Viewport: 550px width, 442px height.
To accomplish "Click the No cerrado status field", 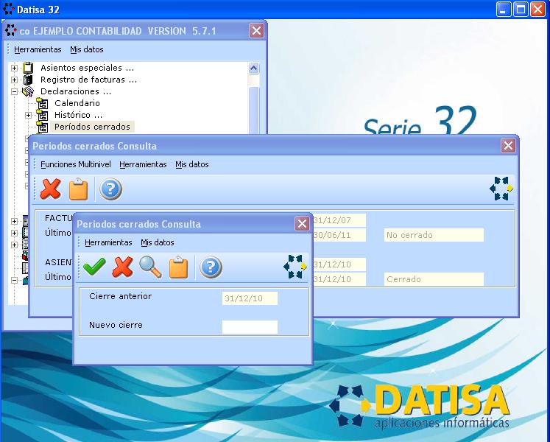I will pyautogui.click(x=434, y=235).
